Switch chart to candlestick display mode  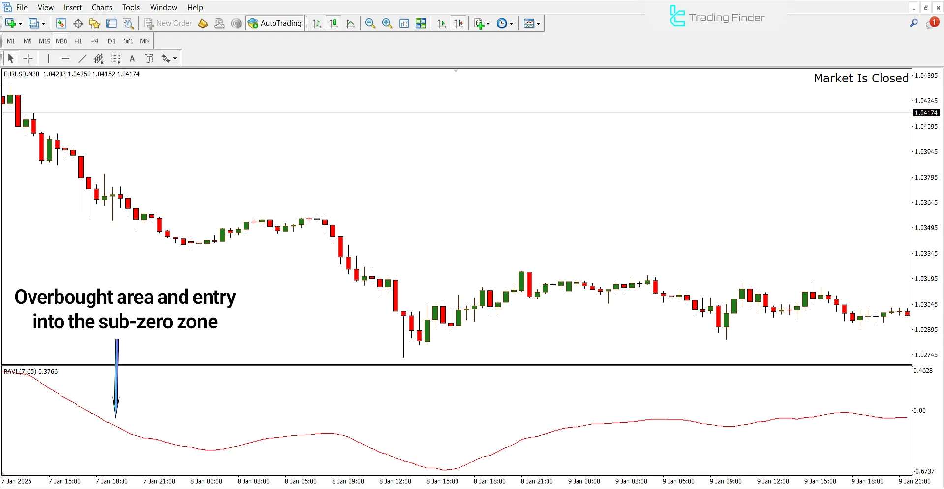pyautogui.click(x=334, y=23)
